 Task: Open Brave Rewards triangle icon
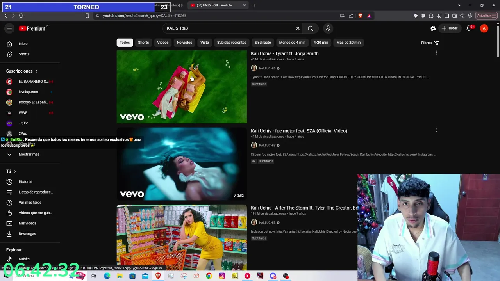[369, 16]
